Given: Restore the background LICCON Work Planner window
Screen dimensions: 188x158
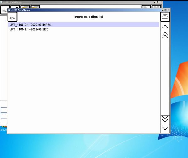Looking at the screenshot, I should pyautogui.click(x=158, y=2).
